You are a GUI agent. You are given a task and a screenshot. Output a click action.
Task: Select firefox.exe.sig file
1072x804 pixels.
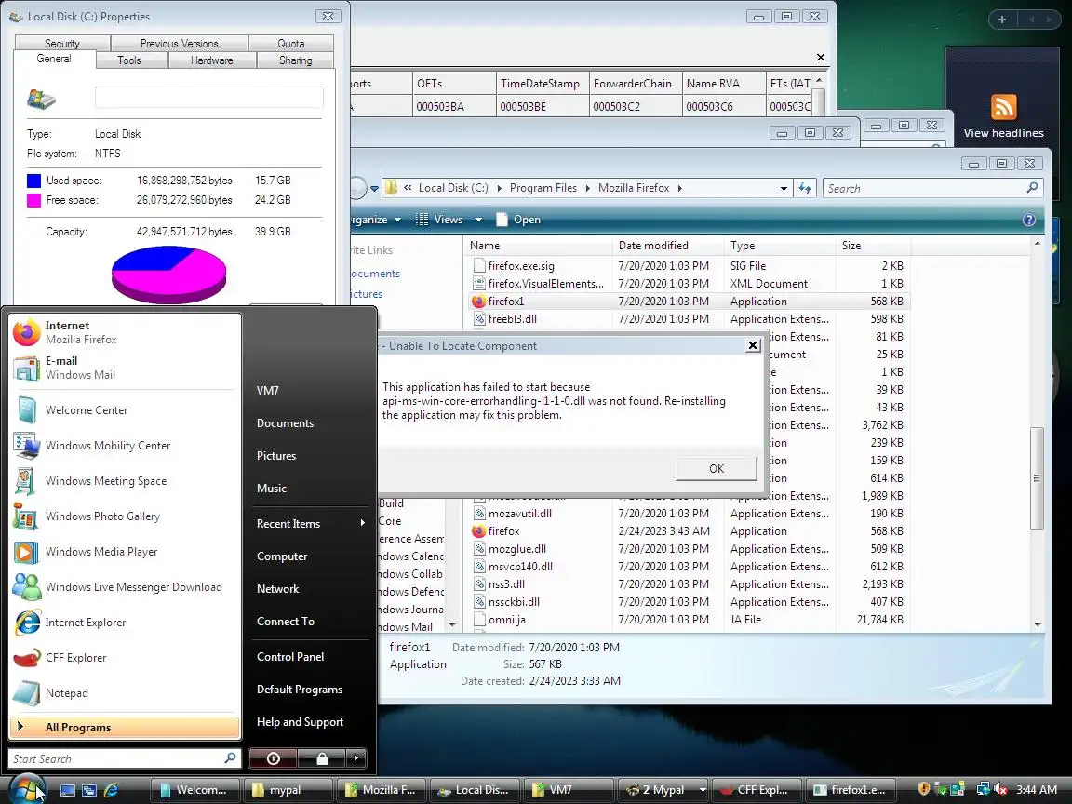pyautogui.click(x=690, y=266)
